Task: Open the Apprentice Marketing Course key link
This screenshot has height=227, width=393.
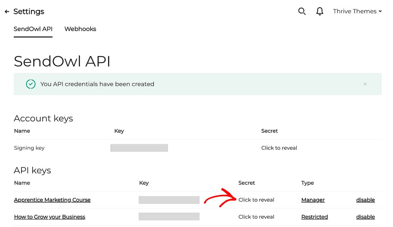Action: (52, 200)
